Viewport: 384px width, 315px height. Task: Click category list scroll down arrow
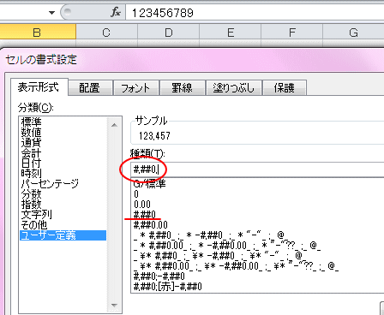coord(114,306)
